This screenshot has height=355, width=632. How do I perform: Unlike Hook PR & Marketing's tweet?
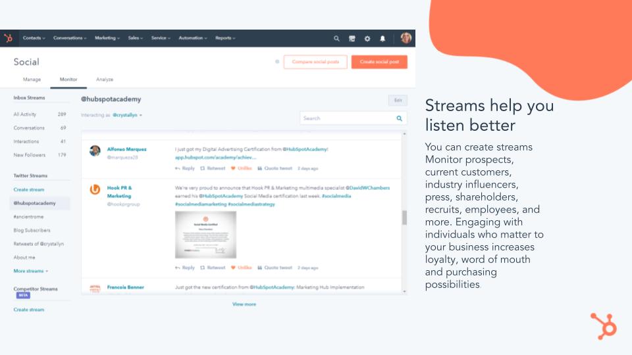click(242, 268)
